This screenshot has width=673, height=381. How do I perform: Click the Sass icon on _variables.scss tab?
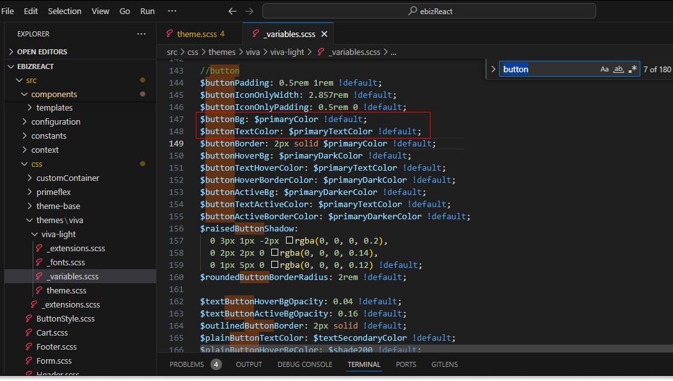click(x=256, y=33)
